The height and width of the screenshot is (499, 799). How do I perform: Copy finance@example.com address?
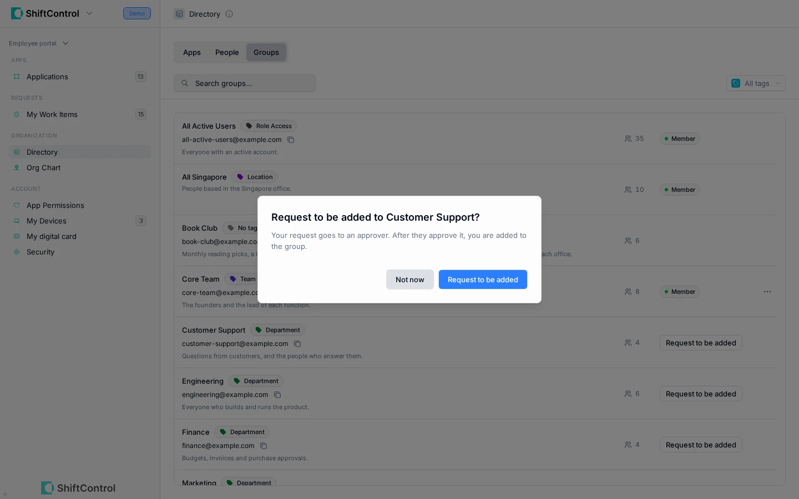click(264, 446)
